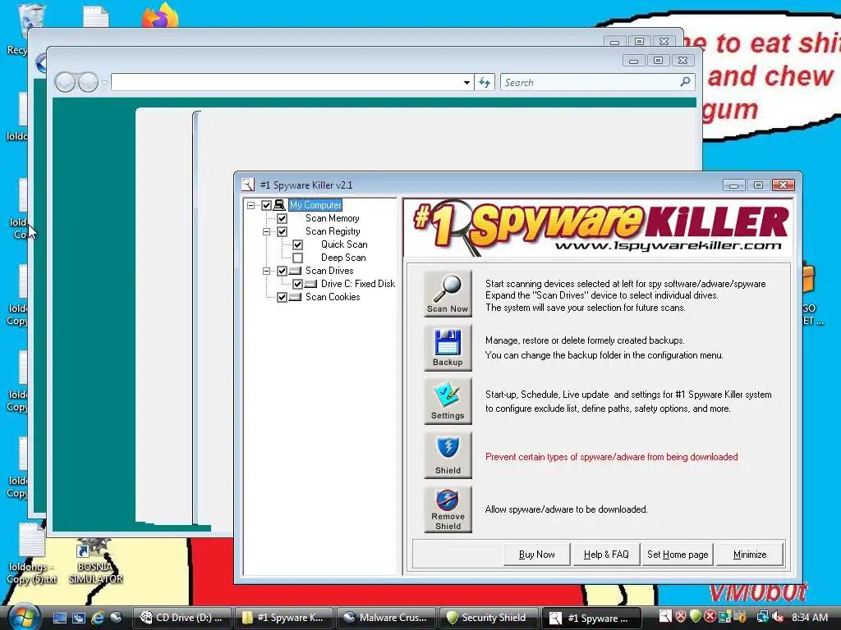Click the disk icon beside Drive C: Fixed Disk
Viewport: 841px width, 630px height.
310,284
